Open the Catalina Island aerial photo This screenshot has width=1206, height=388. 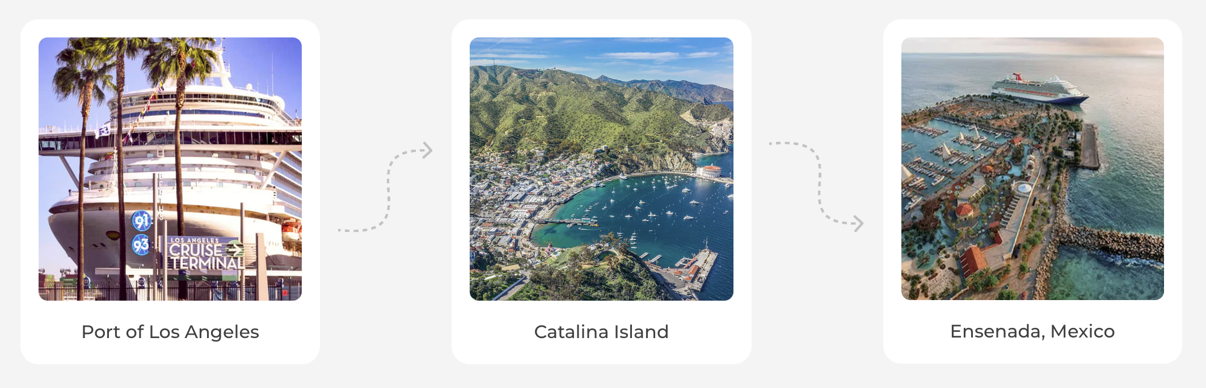(x=601, y=169)
